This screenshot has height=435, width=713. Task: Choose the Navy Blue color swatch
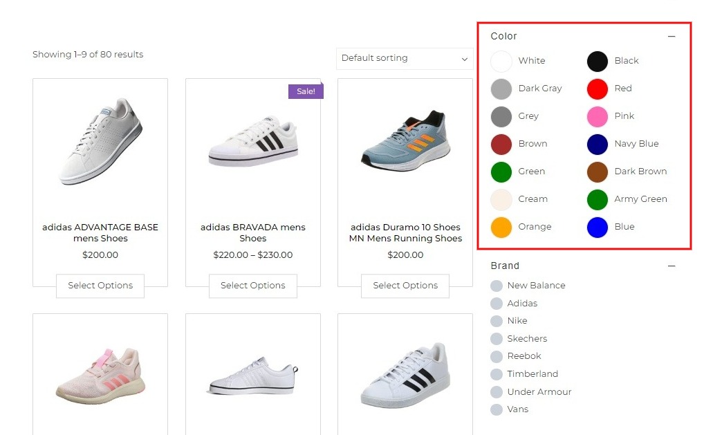pyautogui.click(x=597, y=144)
